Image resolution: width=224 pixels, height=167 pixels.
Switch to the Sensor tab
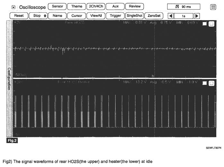point(57,6)
